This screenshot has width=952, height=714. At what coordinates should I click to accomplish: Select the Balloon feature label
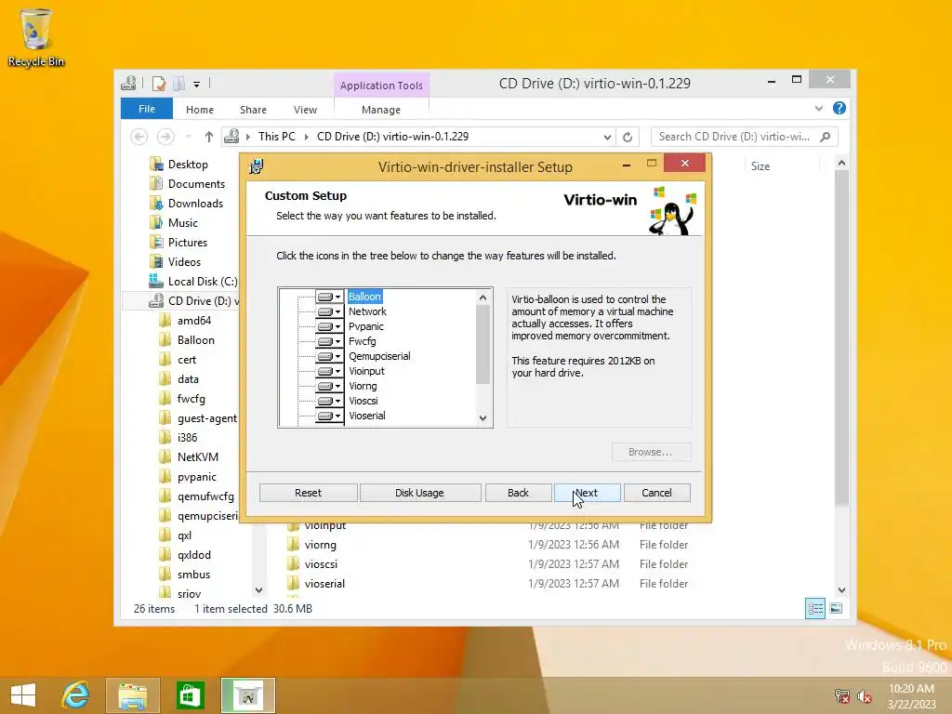click(x=364, y=297)
